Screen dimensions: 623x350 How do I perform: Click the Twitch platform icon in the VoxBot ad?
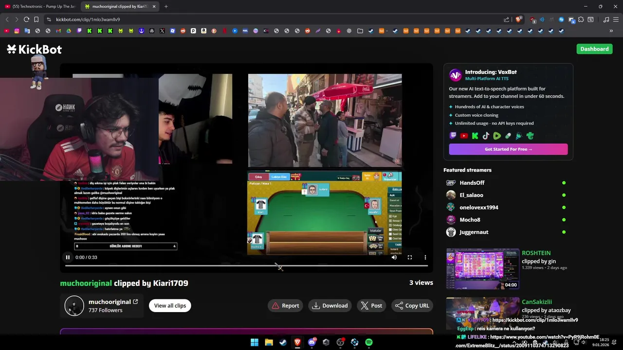453,136
